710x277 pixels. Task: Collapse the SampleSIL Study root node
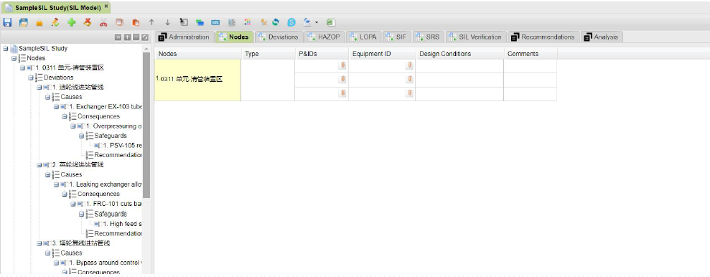[x=5, y=48]
